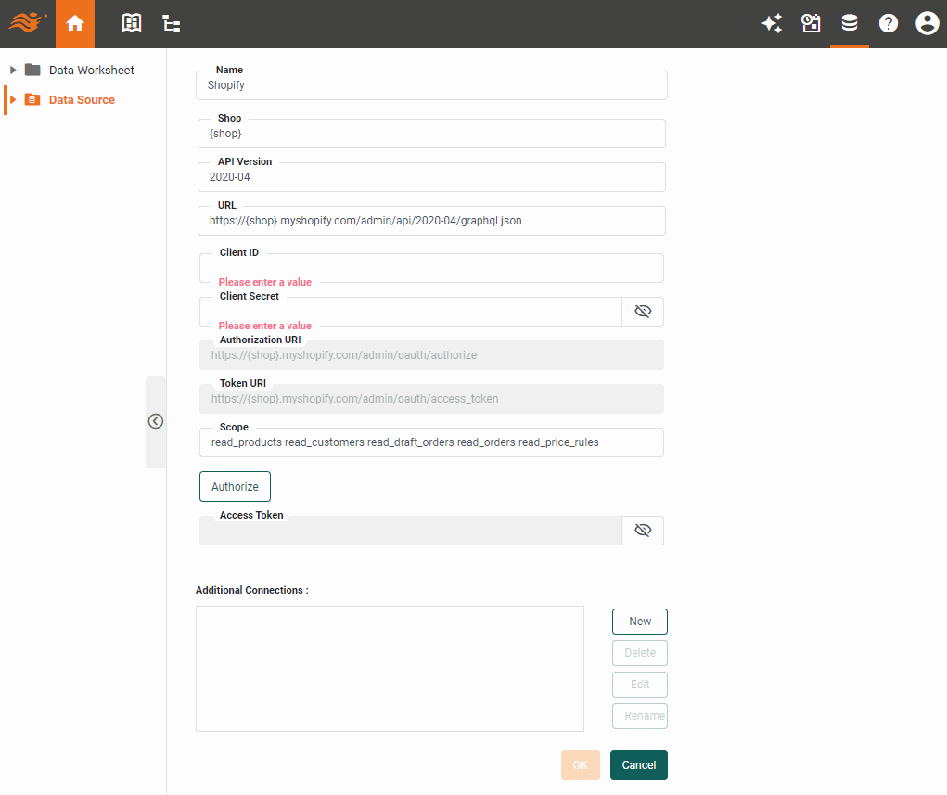Collapse the left sidebar panel
947x795 pixels.
click(x=155, y=421)
